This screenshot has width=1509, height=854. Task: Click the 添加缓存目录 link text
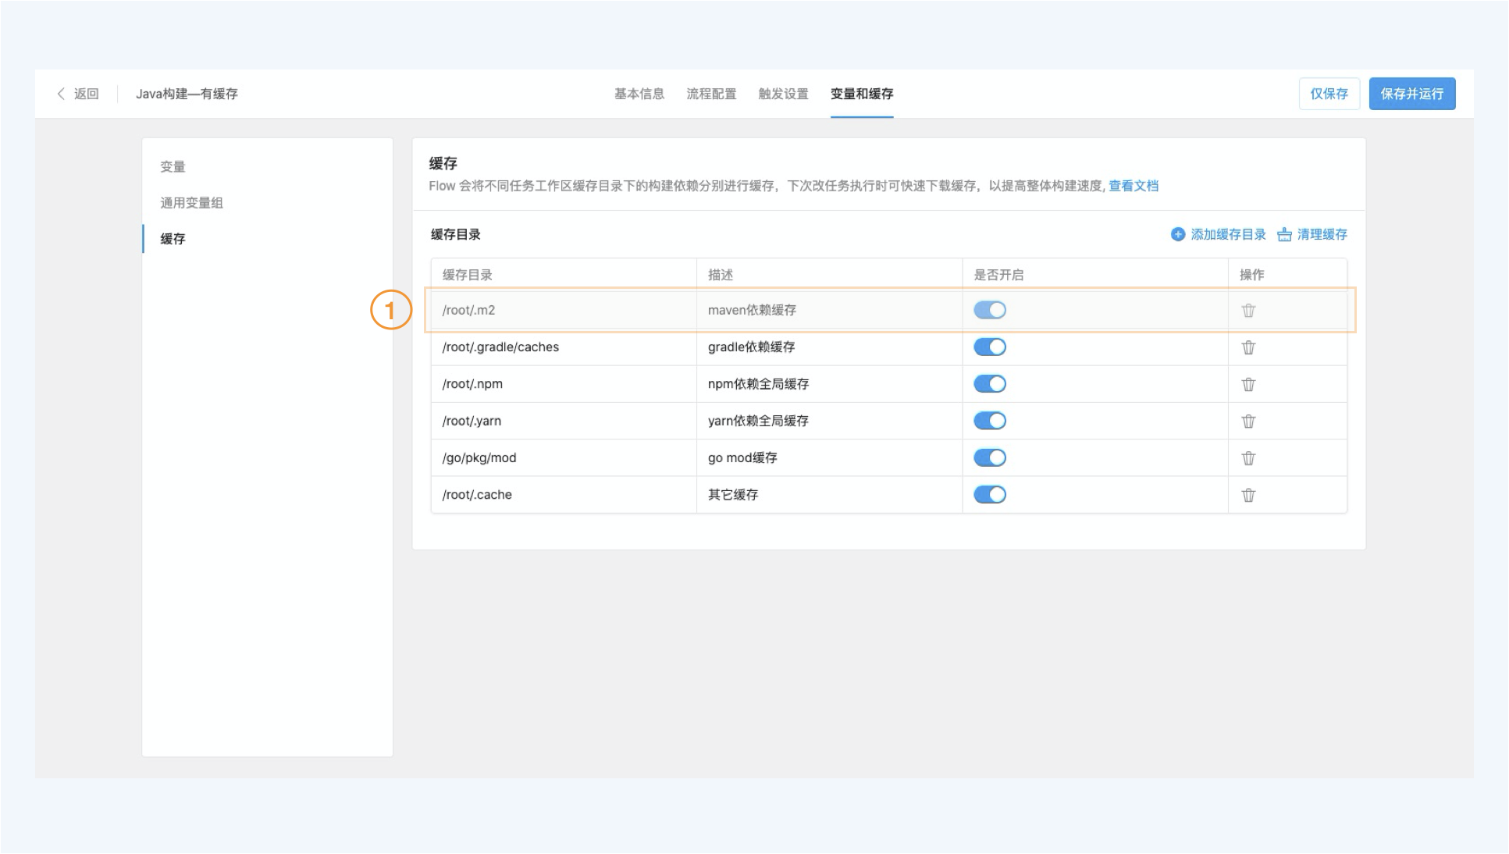(x=1229, y=234)
